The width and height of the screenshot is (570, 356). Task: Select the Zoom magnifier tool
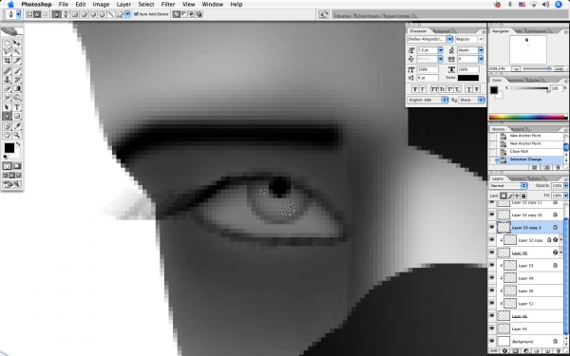17,135
